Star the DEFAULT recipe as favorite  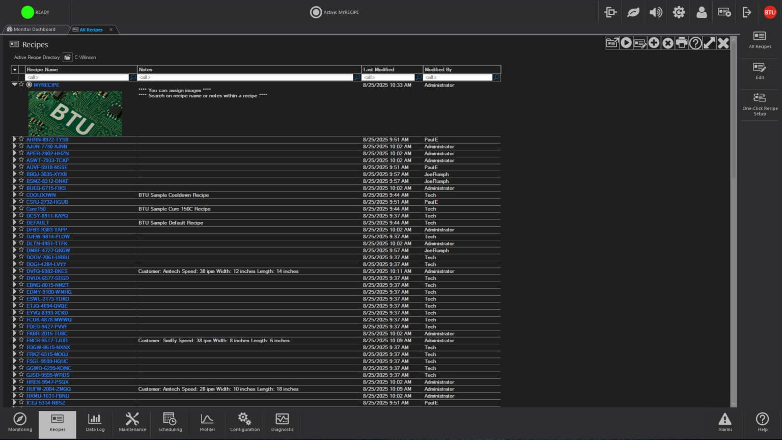(21, 222)
